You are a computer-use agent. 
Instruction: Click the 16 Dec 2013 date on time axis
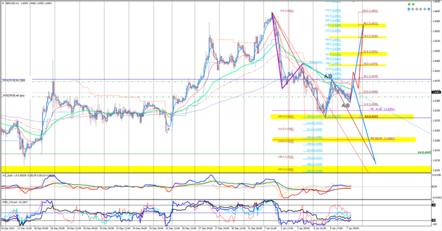[x=7, y=228]
